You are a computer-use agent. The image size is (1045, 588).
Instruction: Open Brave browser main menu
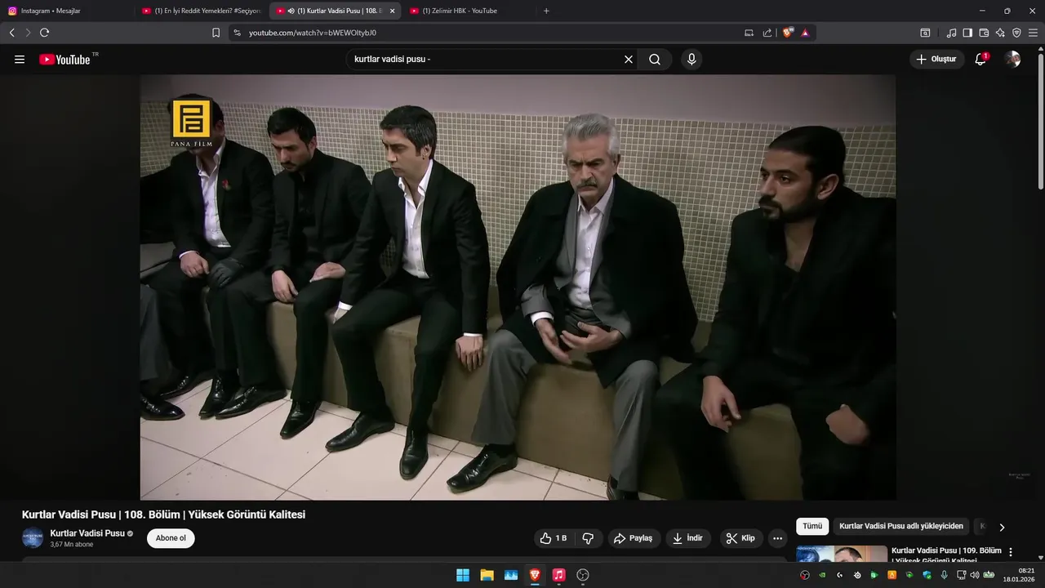click(x=1034, y=33)
